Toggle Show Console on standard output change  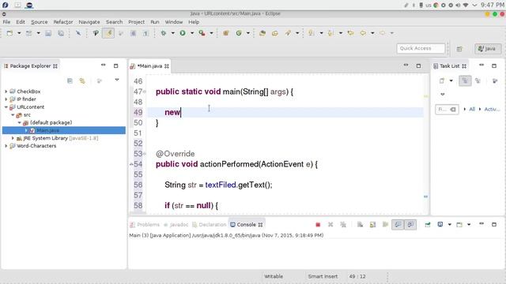coord(398,225)
